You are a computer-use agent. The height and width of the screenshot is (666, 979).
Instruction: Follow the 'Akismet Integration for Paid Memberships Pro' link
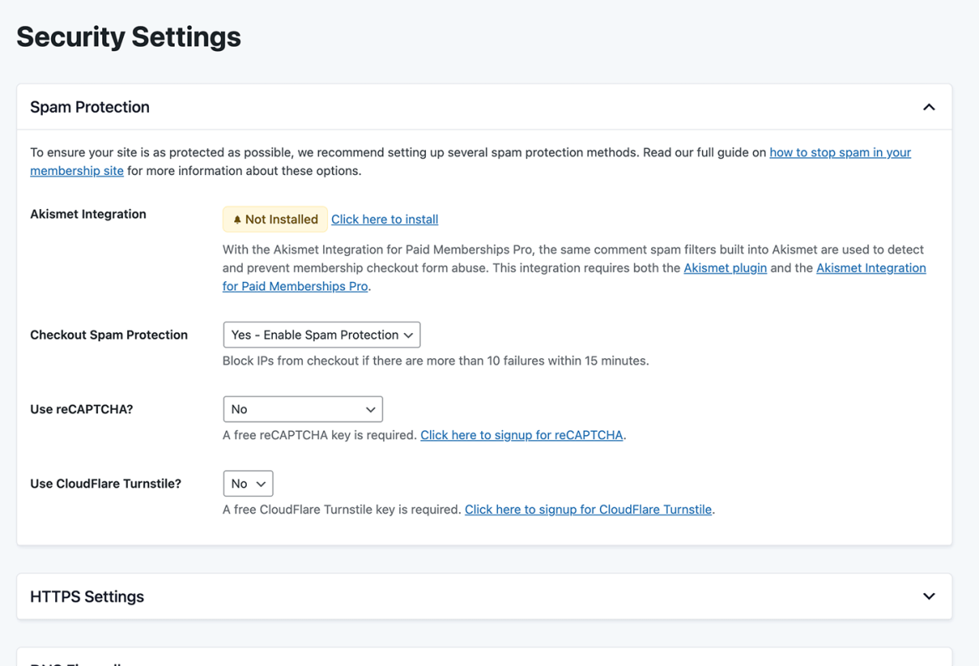[871, 268]
